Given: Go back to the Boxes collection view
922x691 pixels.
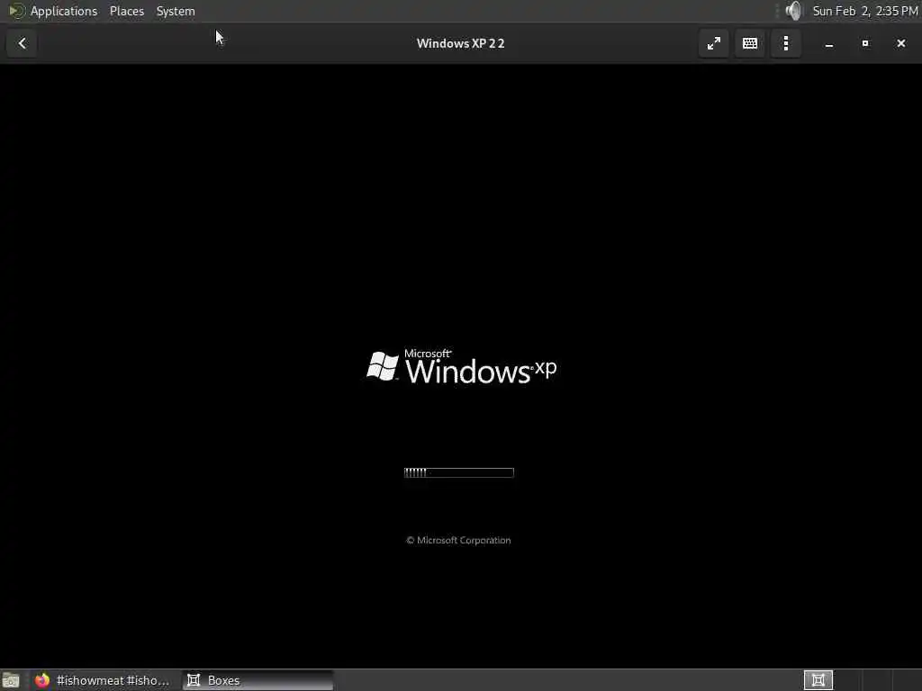Looking at the screenshot, I should tap(23, 43).
